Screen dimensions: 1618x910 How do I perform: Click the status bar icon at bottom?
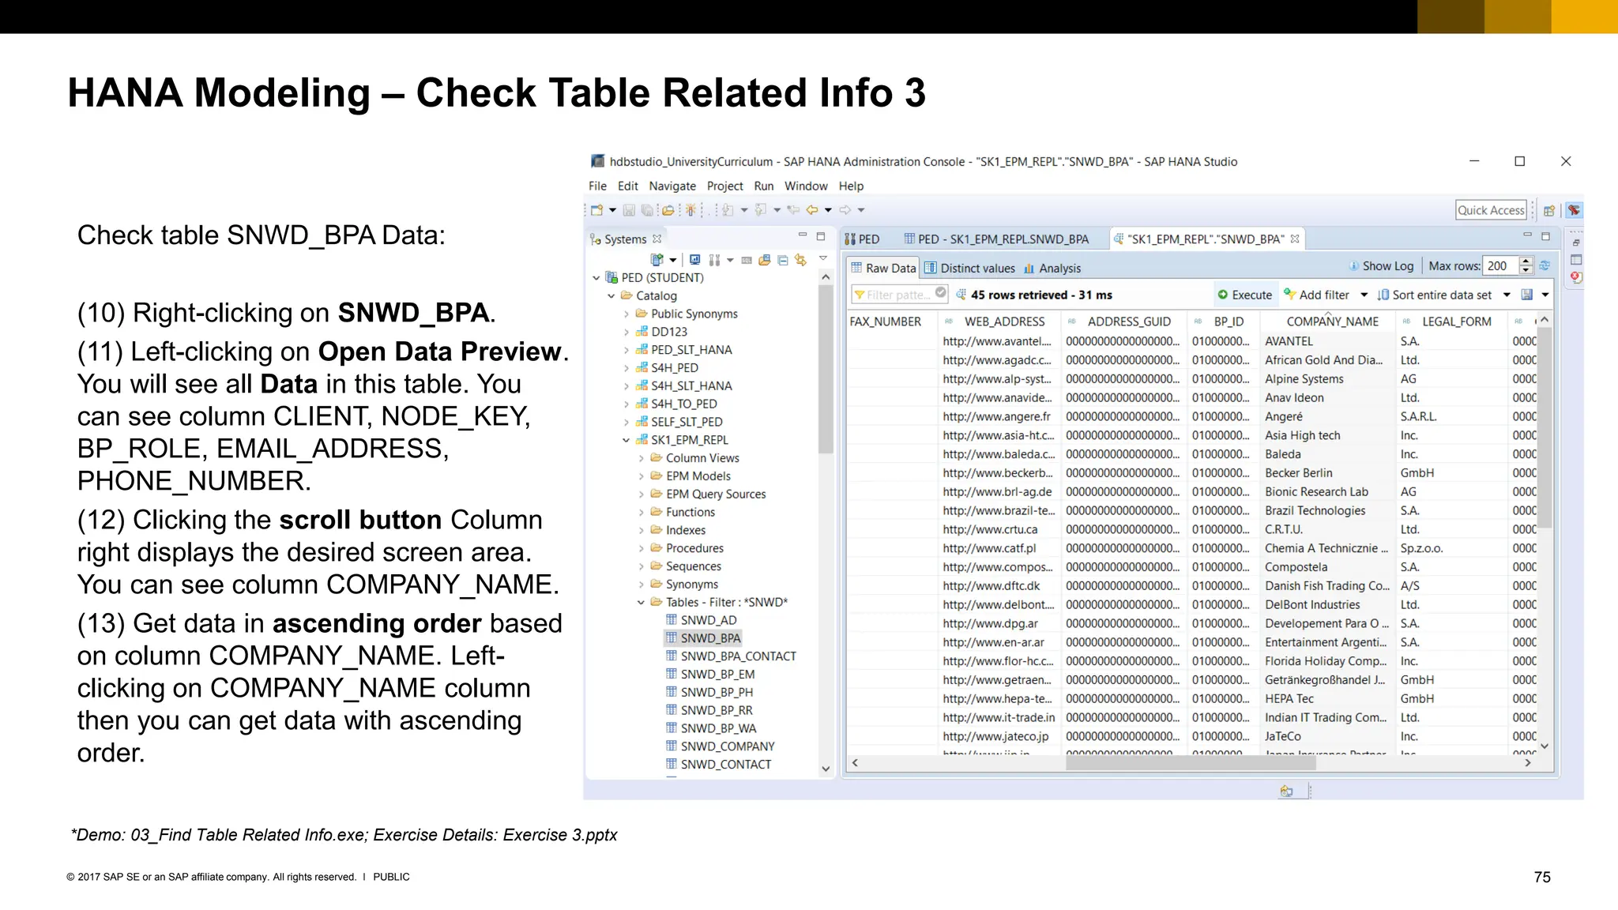coord(1287,791)
